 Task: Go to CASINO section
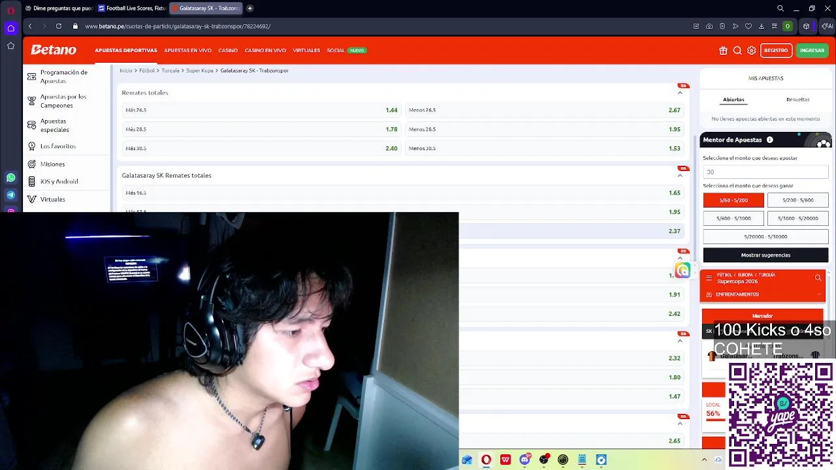click(228, 50)
